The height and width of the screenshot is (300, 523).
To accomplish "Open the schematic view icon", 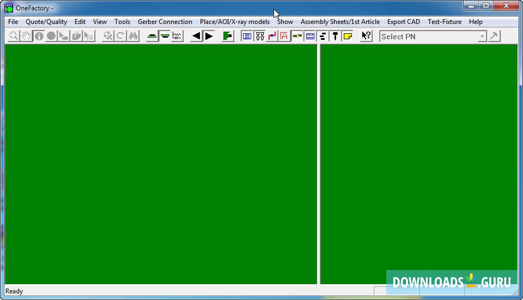I will [x=177, y=36].
